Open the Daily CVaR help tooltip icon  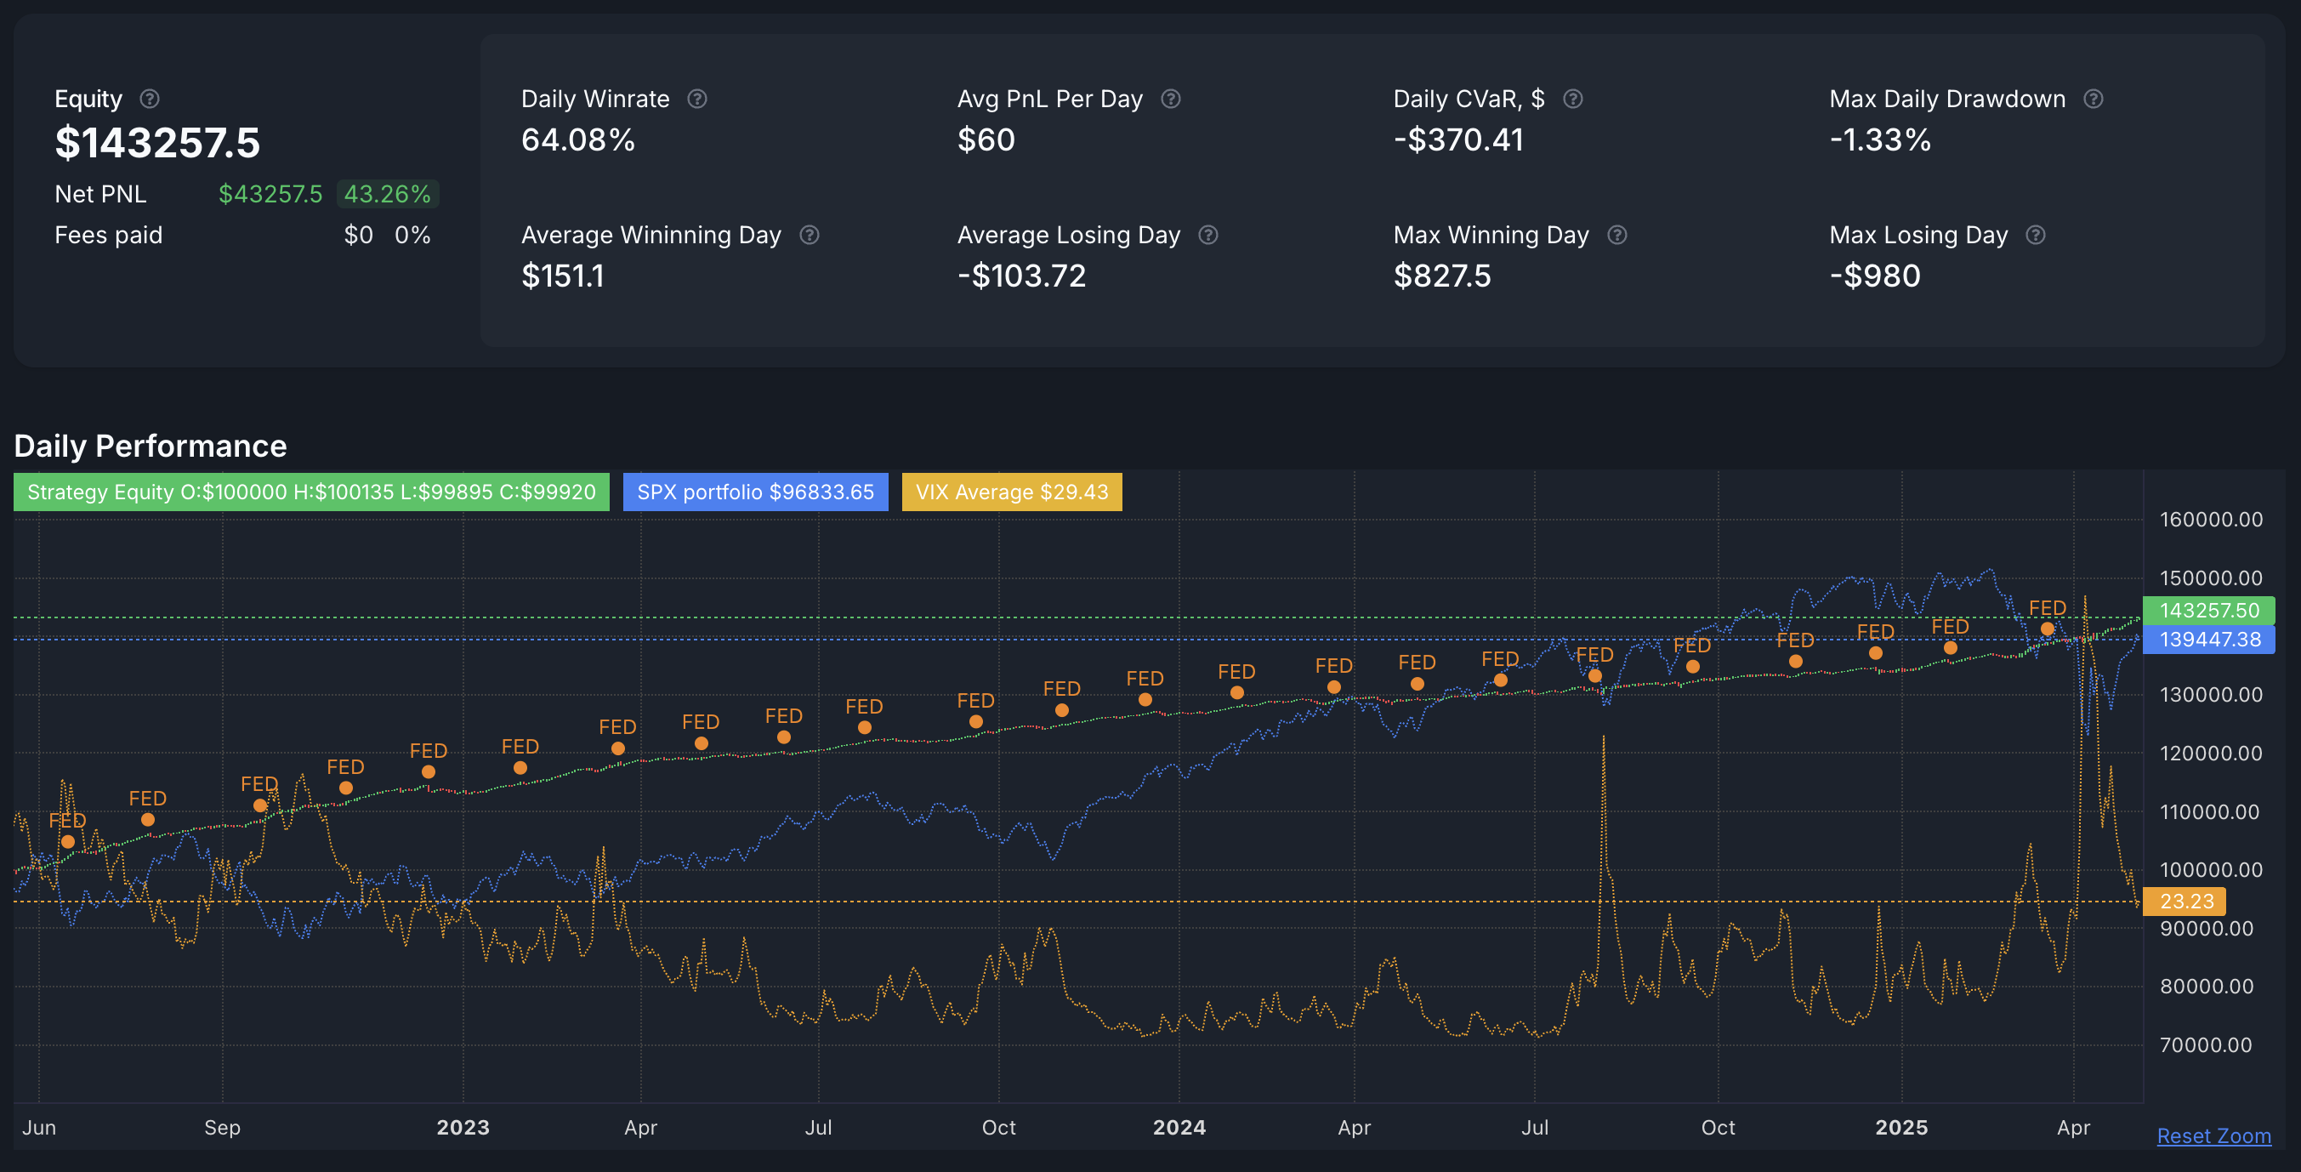point(1573,99)
